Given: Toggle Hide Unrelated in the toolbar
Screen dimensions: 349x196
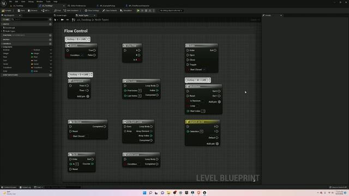Looking at the screenshot, I should (71, 10).
